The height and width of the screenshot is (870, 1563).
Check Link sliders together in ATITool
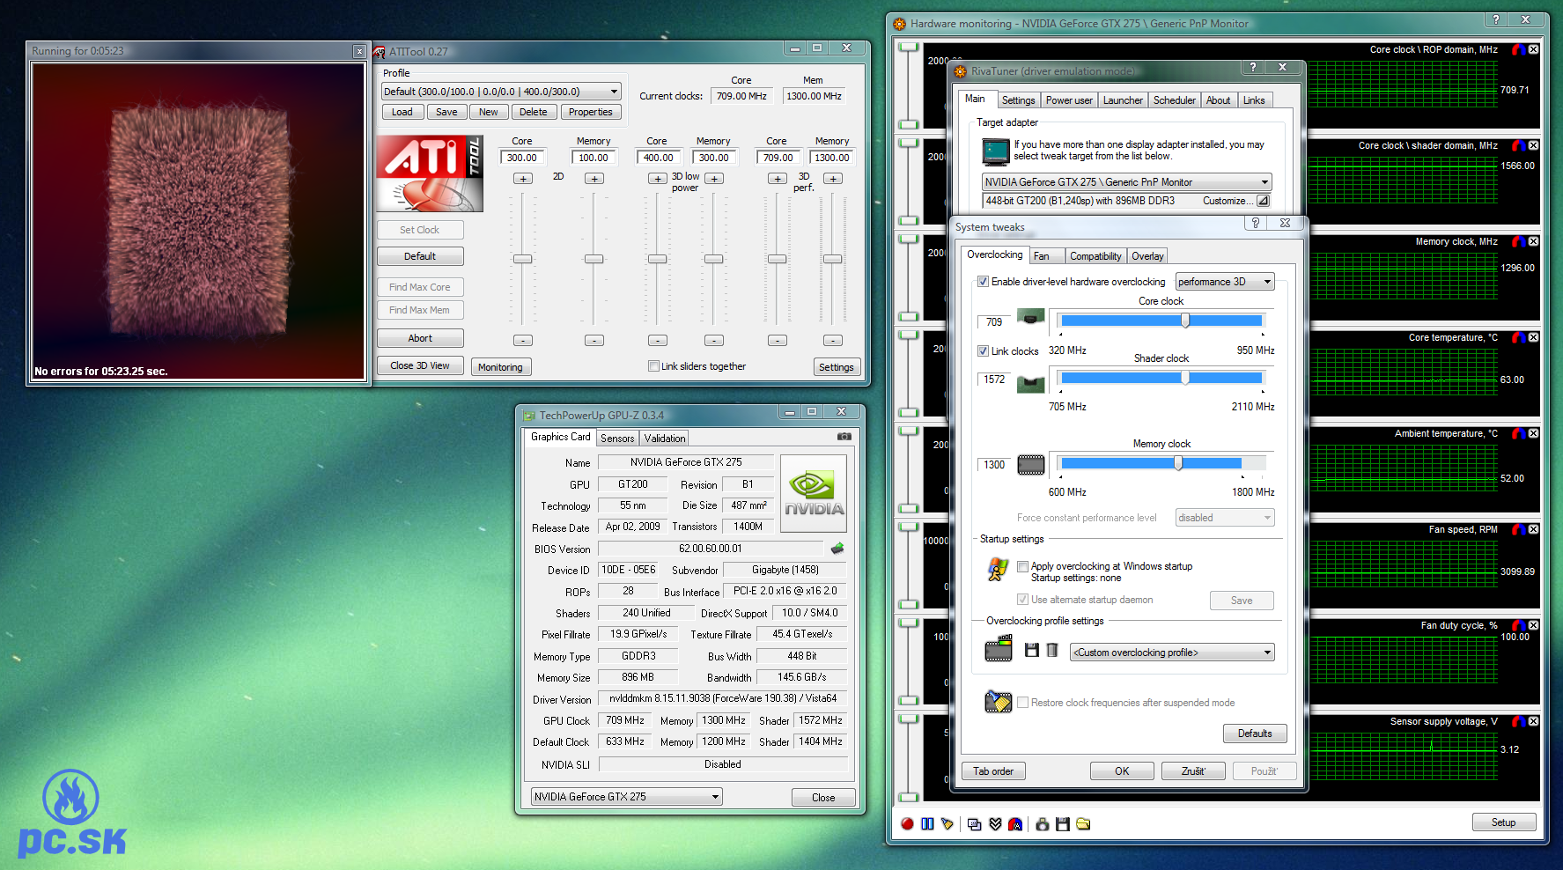[653, 366]
